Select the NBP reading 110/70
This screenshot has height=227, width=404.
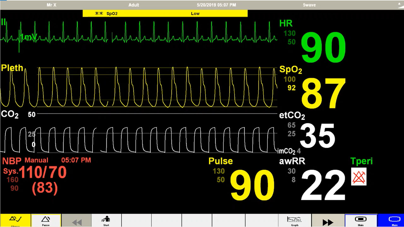tap(43, 172)
